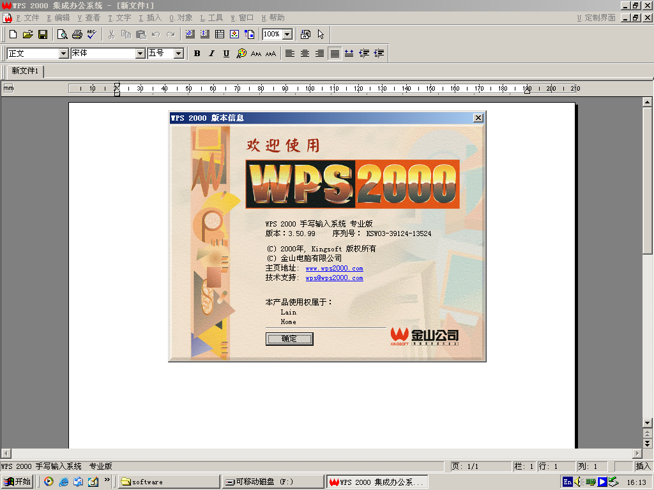This screenshot has height=490, width=654.
Task: Click the En input language indicator
Action: coord(567,482)
